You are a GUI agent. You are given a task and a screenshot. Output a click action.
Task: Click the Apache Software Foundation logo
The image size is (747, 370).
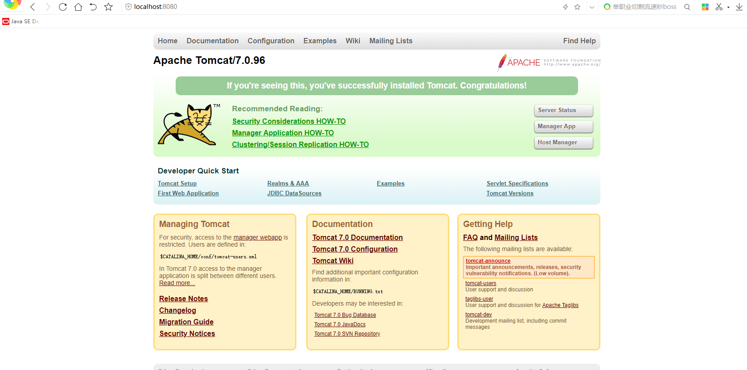(x=549, y=63)
